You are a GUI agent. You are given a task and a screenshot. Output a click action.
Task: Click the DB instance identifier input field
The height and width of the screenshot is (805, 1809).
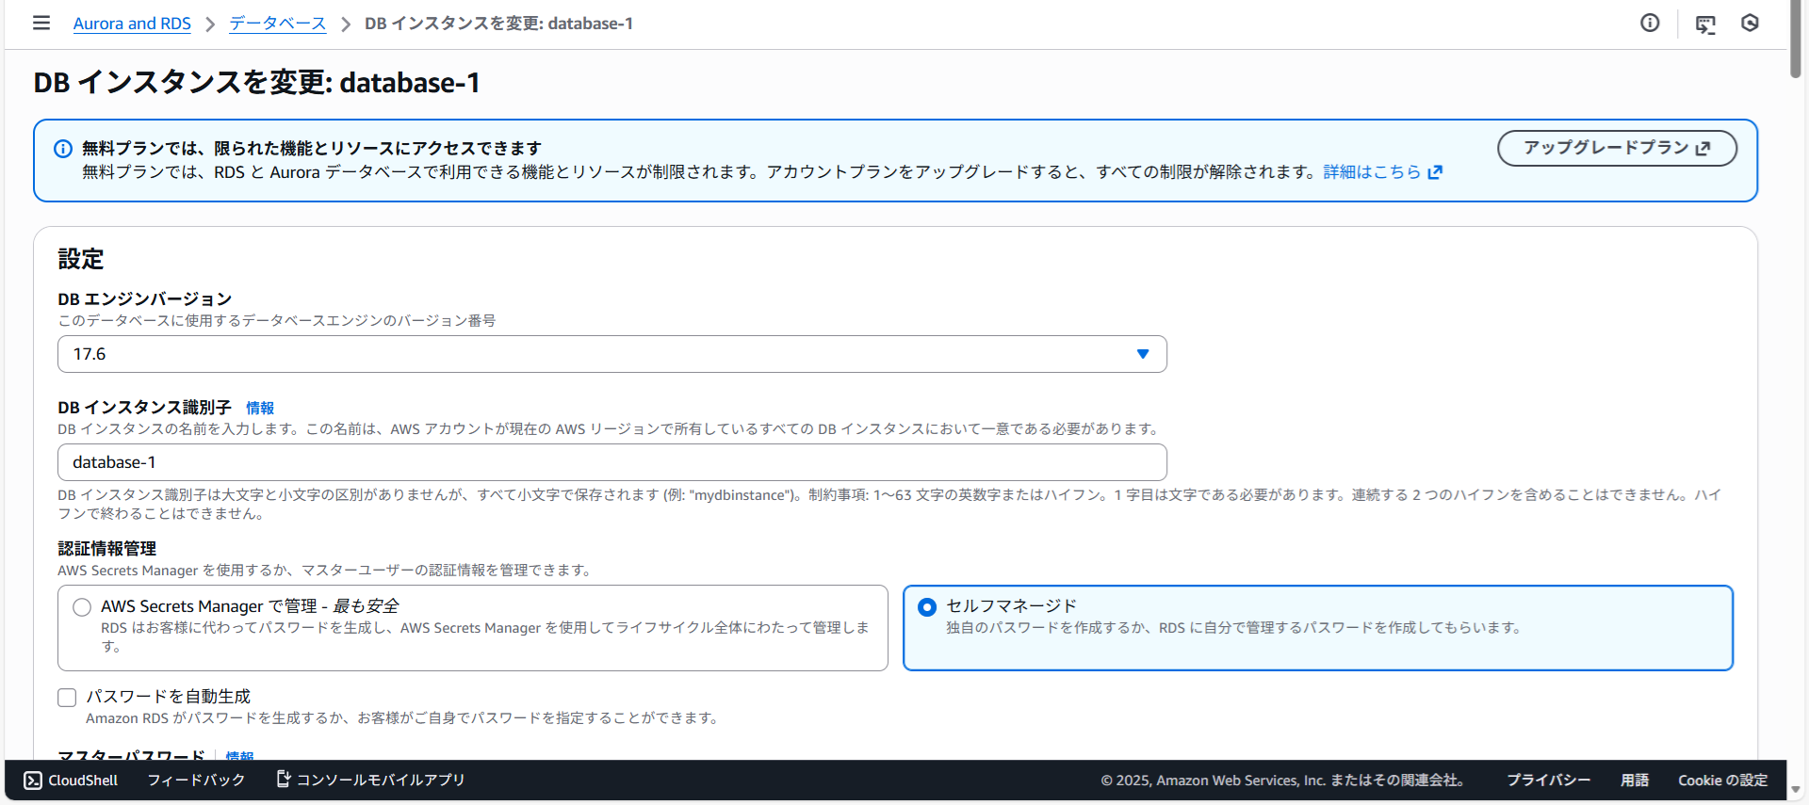612,462
